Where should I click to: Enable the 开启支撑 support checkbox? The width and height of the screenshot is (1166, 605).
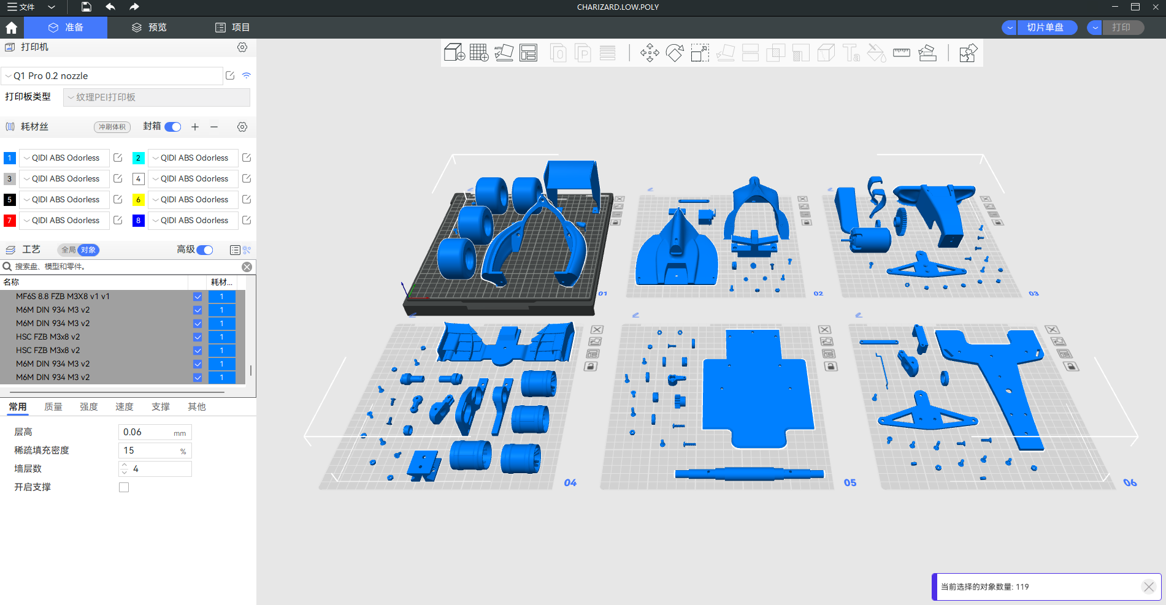point(124,487)
